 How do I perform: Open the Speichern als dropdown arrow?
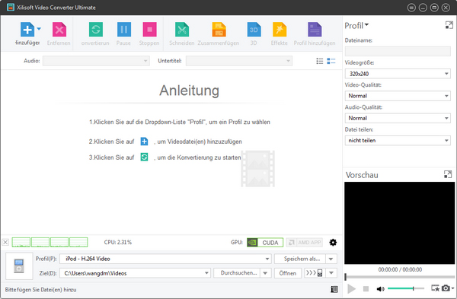click(x=331, y=259)
